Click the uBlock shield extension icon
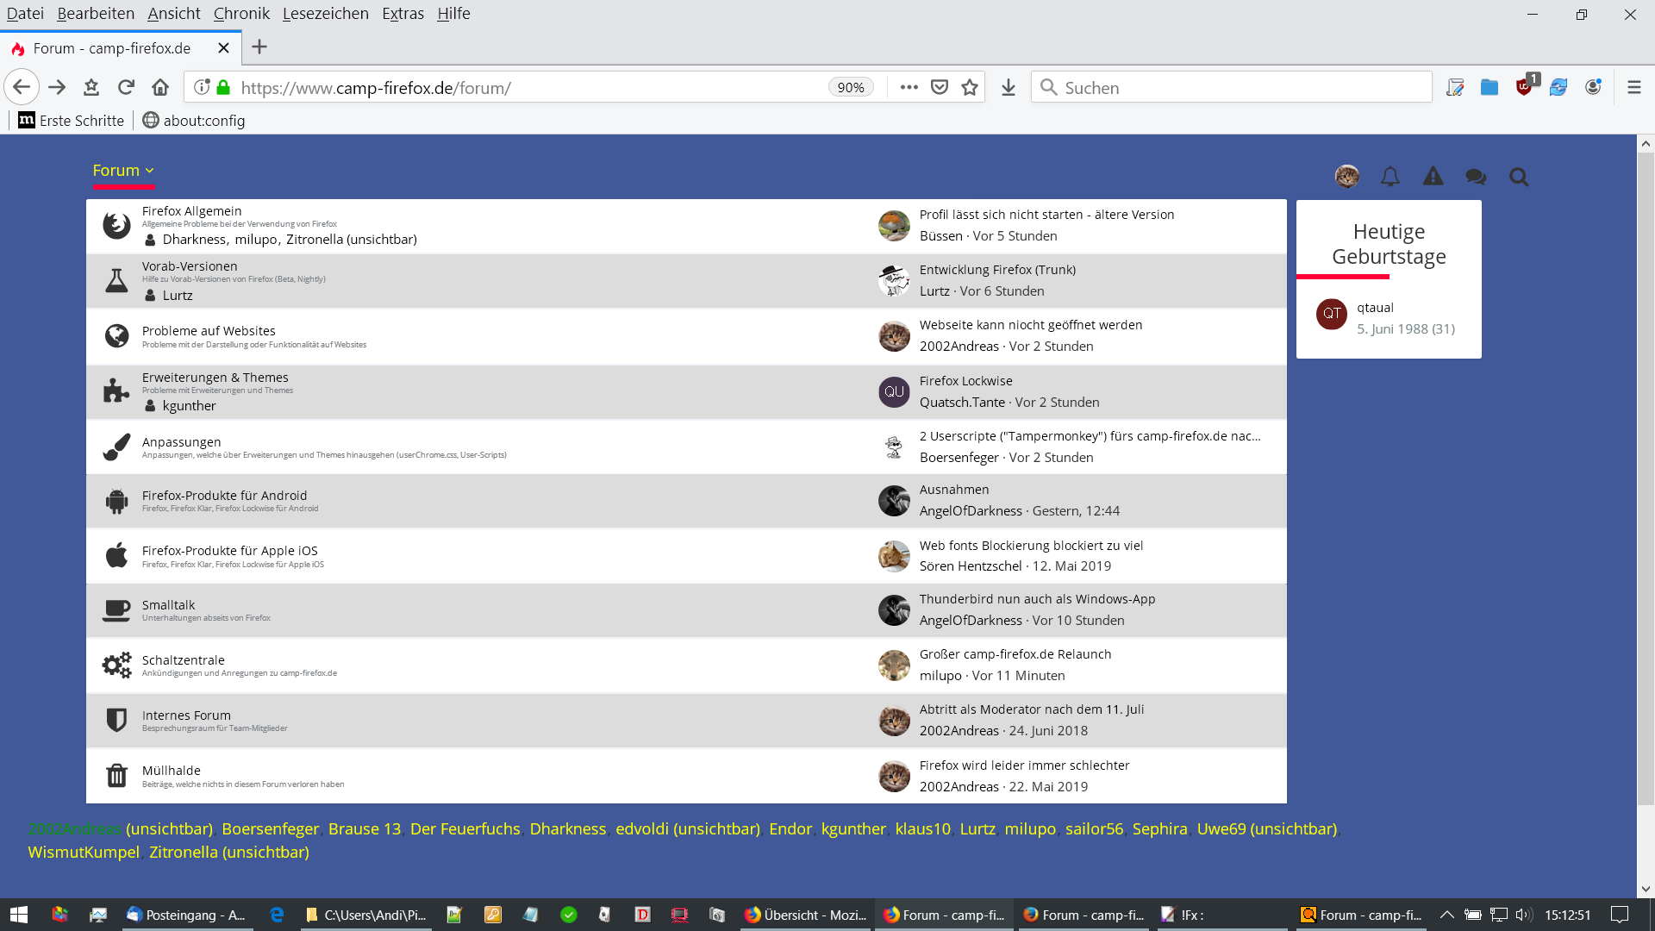 click(1524, 87)
